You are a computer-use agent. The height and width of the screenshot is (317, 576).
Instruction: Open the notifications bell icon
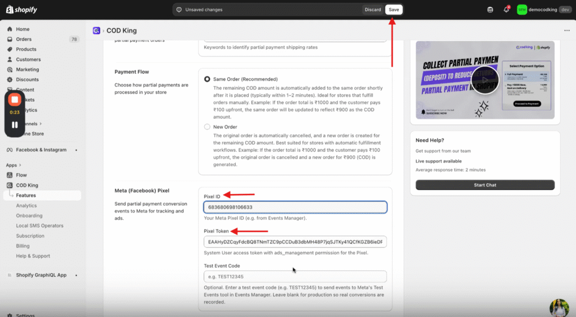[x=506, y=10]
